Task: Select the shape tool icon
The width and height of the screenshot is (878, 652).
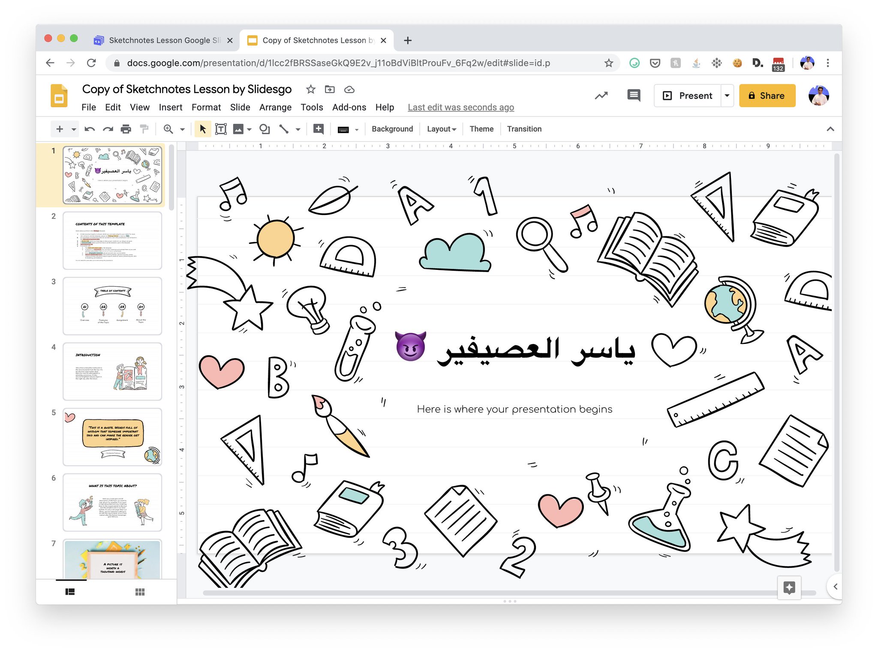Action: point(265,129)
